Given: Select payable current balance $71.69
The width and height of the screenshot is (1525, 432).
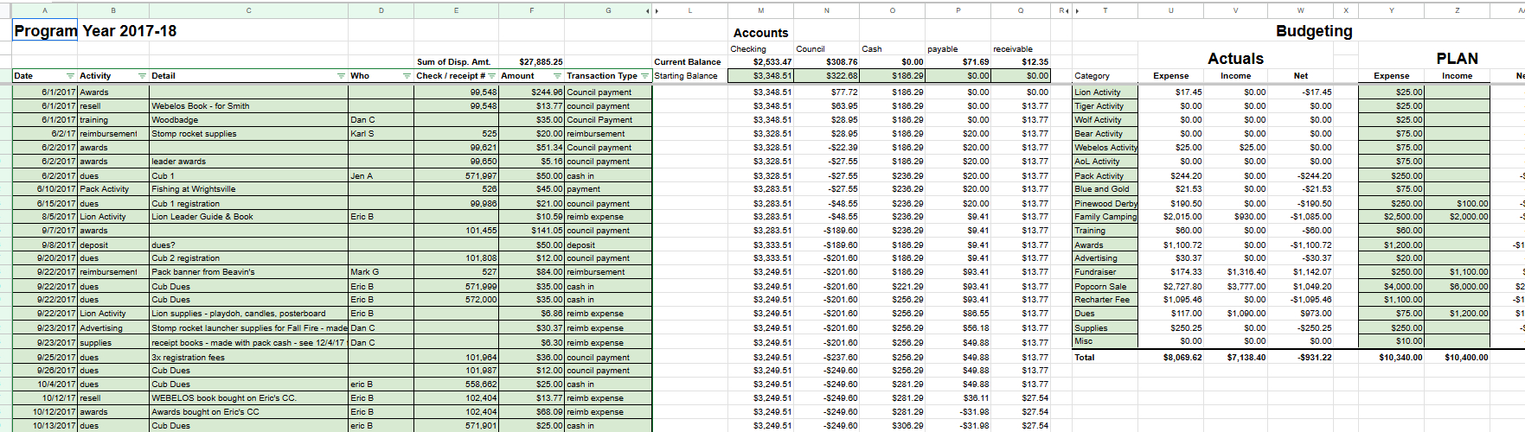Looking at the screenshot, I should 958,62.
